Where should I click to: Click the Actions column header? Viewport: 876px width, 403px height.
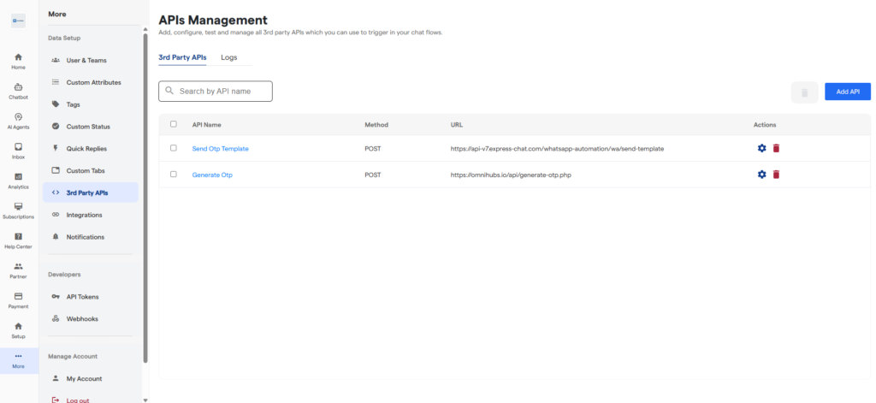pyautogui.click(x=765, y=125)
